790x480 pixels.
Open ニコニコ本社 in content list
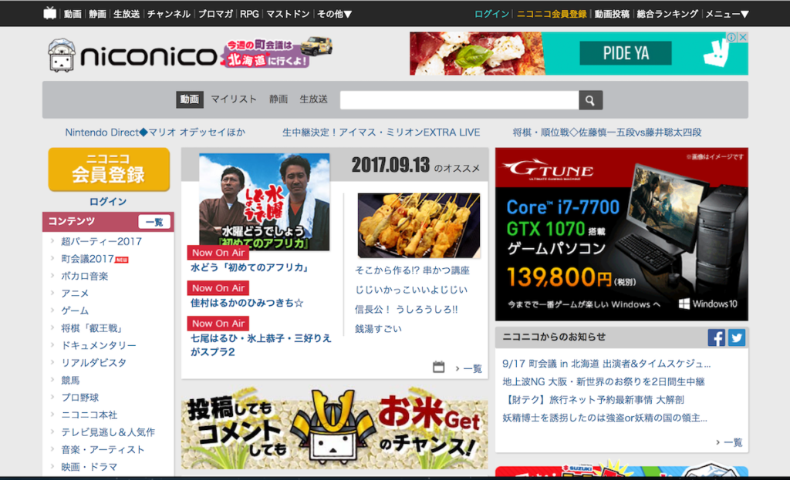coord(89,415)
